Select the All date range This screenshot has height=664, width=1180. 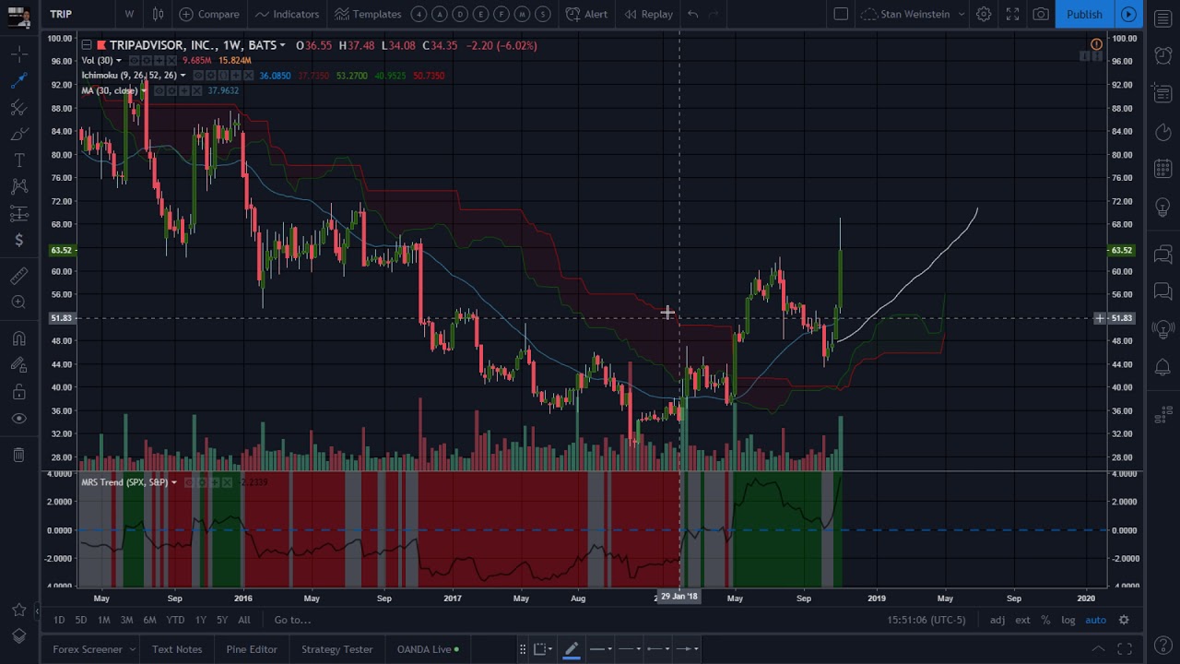tap(244, 620)
